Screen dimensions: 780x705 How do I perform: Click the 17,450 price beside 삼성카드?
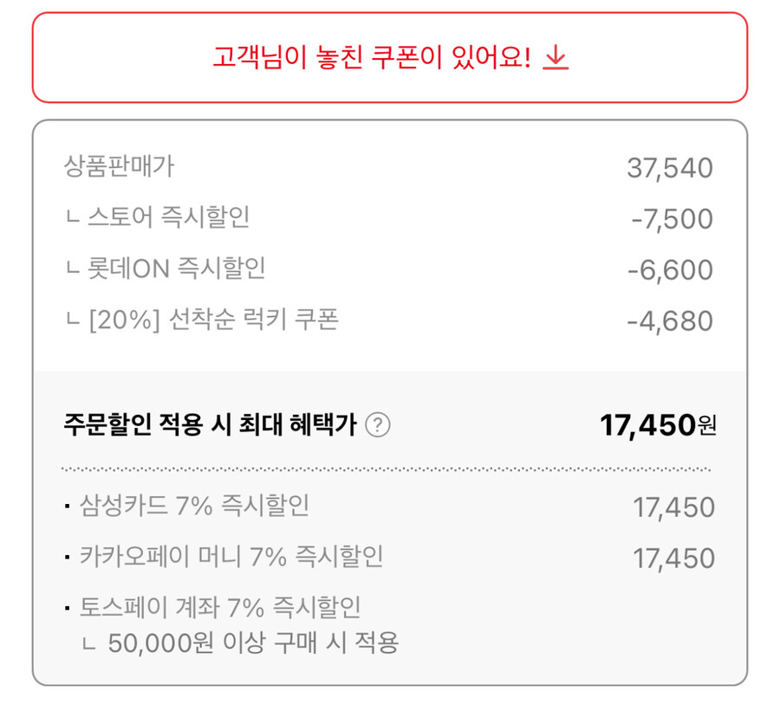[x=673, y=508]
